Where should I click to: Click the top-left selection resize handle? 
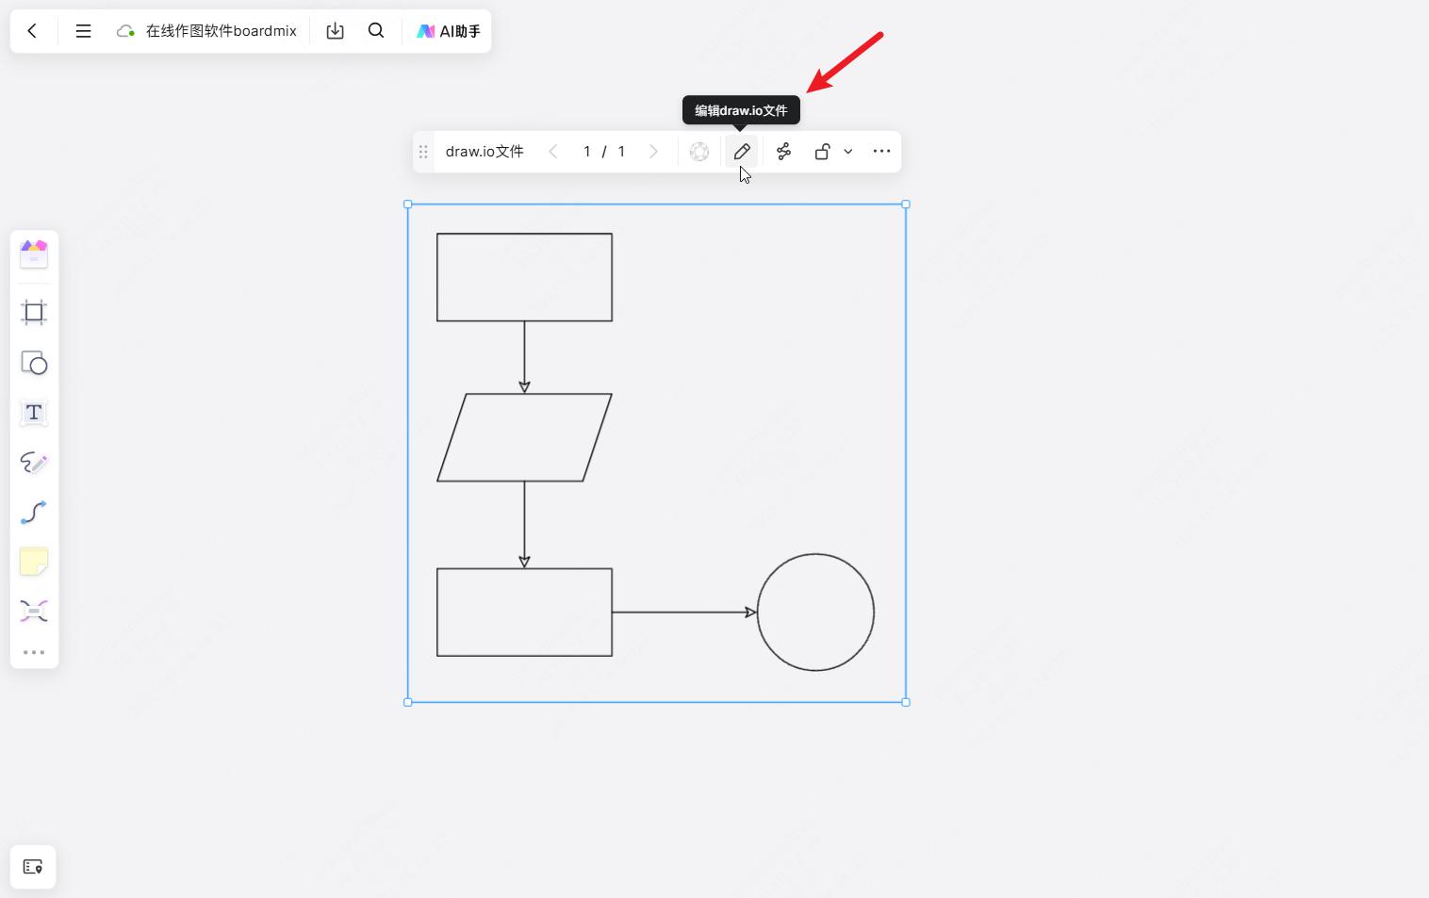[408, 204]
